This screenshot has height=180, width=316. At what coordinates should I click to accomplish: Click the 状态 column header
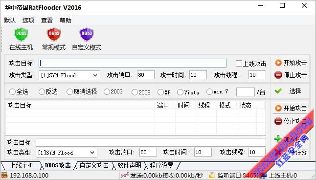click(x=247, y=106)
